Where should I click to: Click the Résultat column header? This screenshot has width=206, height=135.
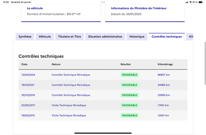(126, 64)
